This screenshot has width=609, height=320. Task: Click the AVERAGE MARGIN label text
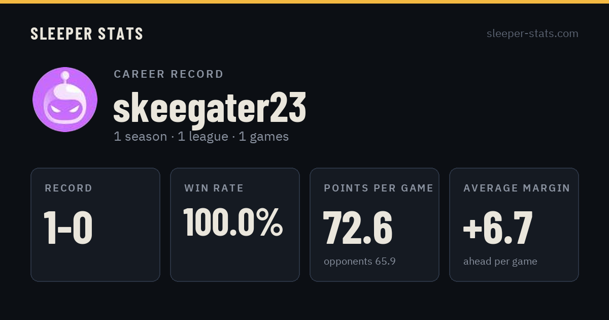(517, 188)
